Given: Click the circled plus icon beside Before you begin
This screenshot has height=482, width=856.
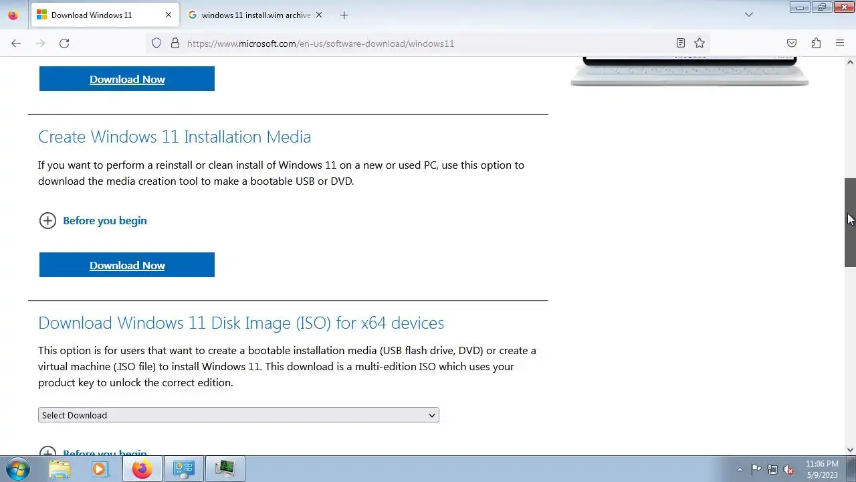Looking at the screenshot, I should point(47,220).
